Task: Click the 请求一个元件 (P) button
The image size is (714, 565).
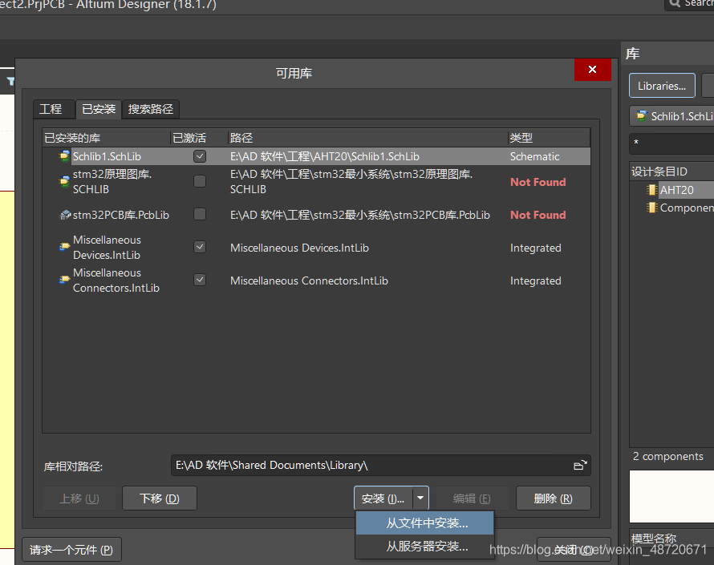Action: tap(71, 550)
